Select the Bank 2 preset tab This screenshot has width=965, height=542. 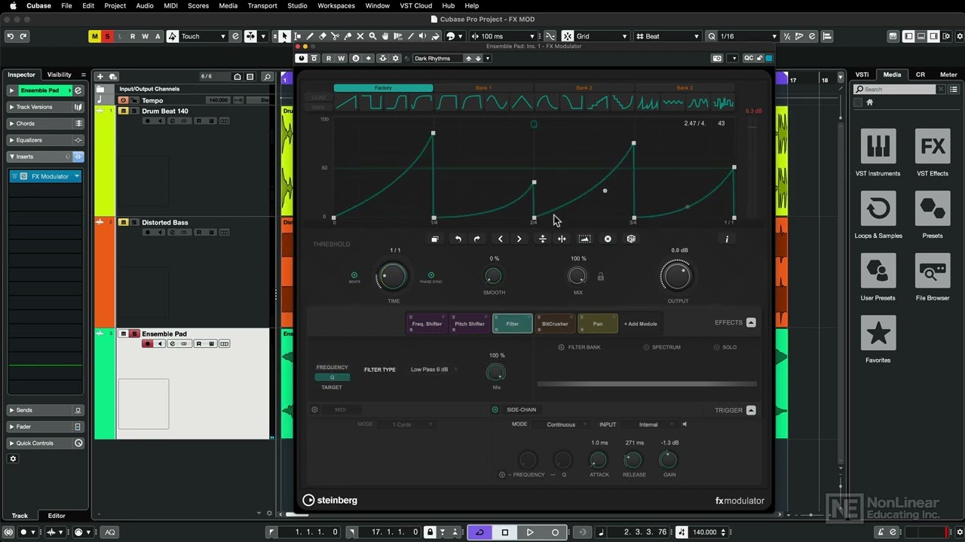pos(584,88)
